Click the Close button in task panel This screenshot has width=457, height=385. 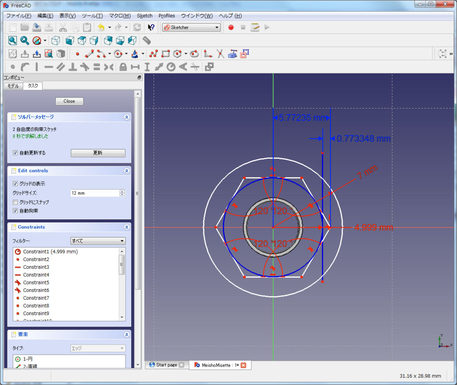coord(69,101)
